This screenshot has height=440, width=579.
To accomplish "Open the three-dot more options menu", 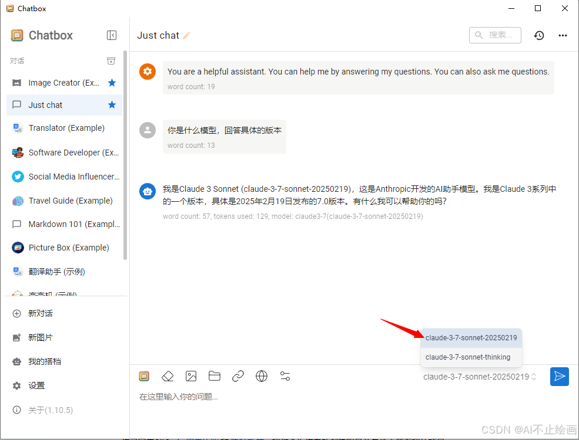I will click(x=563, y=35).
